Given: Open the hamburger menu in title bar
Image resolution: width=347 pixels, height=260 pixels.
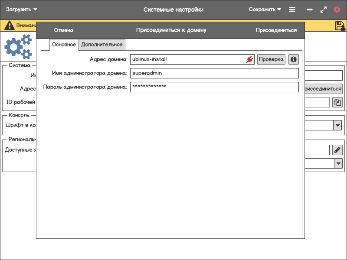Looking at the screenshot, I should coord(292,10).
